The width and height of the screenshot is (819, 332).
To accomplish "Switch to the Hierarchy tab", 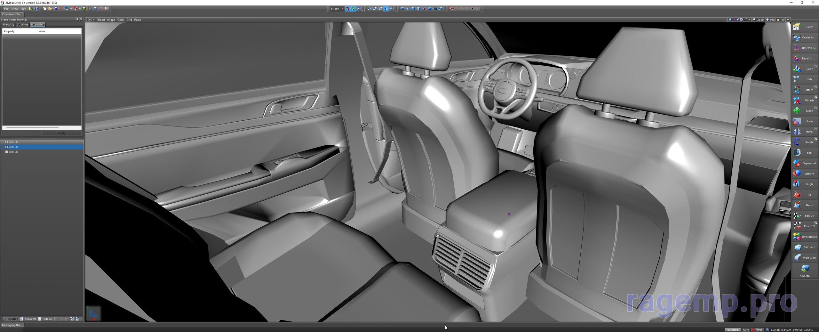I will [x=8, y=25].
